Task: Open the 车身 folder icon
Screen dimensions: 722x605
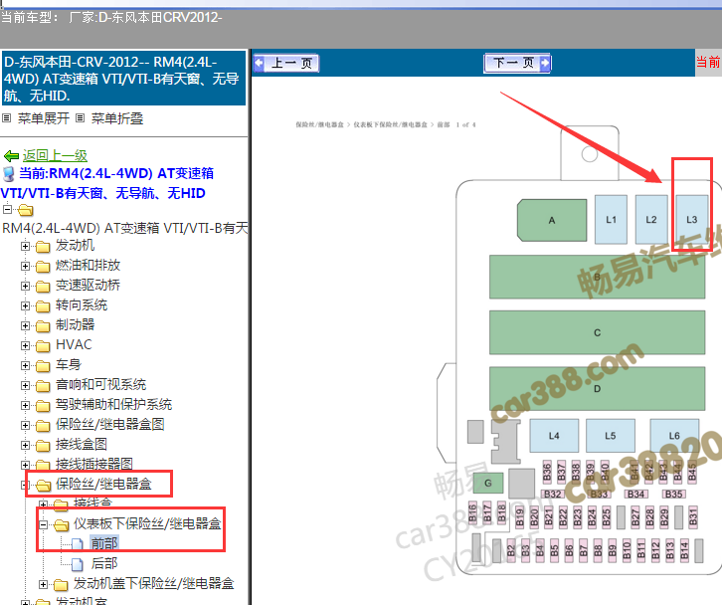Action: 43,366
